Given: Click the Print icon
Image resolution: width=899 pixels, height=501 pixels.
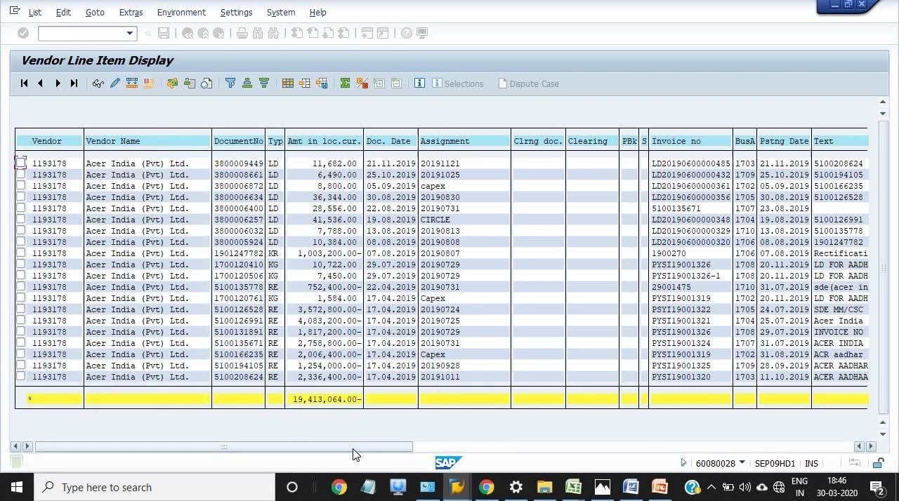Looking at the screenshot, I should tap(242, 33).
